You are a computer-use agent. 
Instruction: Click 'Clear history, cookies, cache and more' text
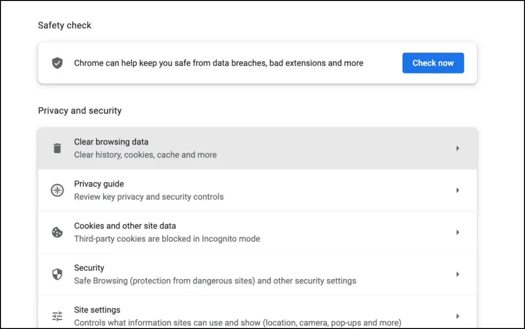click(145, 155)
